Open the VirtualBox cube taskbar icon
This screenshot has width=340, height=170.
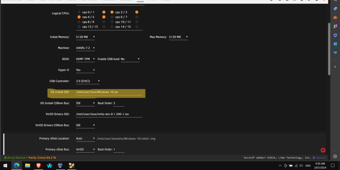(x=60, y=166)
